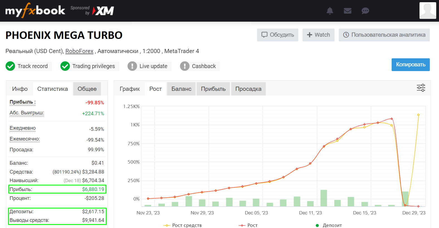The image size is (439, 228).
Task: Select the +224.71% absolute gain value
Action: [x=93, y=114]
